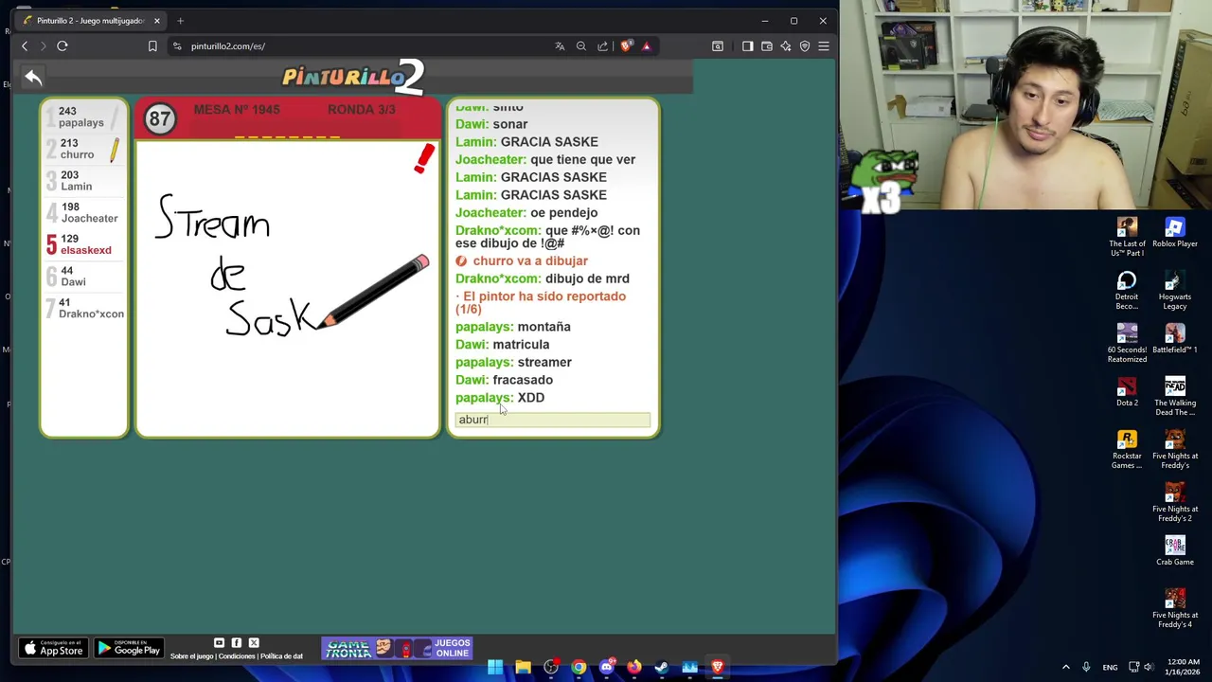Open the App Store download badge
1212x682 pixels.
click(53, 648)
